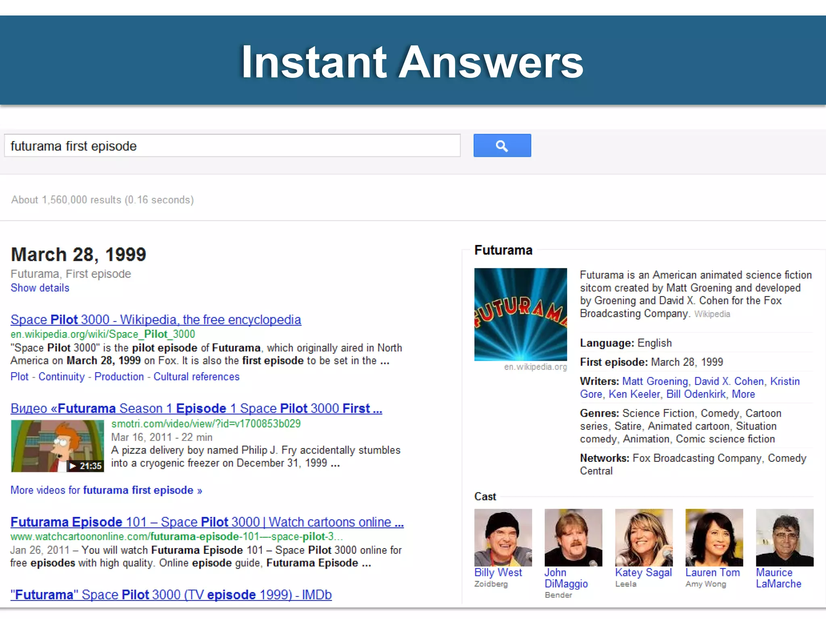The width and height of the screenshot is (826, 619).
Task: Open More videos for futurama first episode
Action: click(x=106, y=490)
